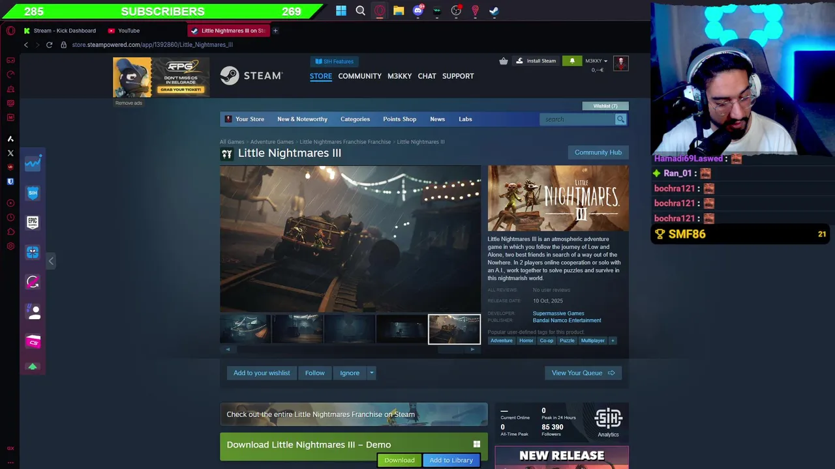Add the demo to library
The image size is (835, 469).
click(451, 460)
